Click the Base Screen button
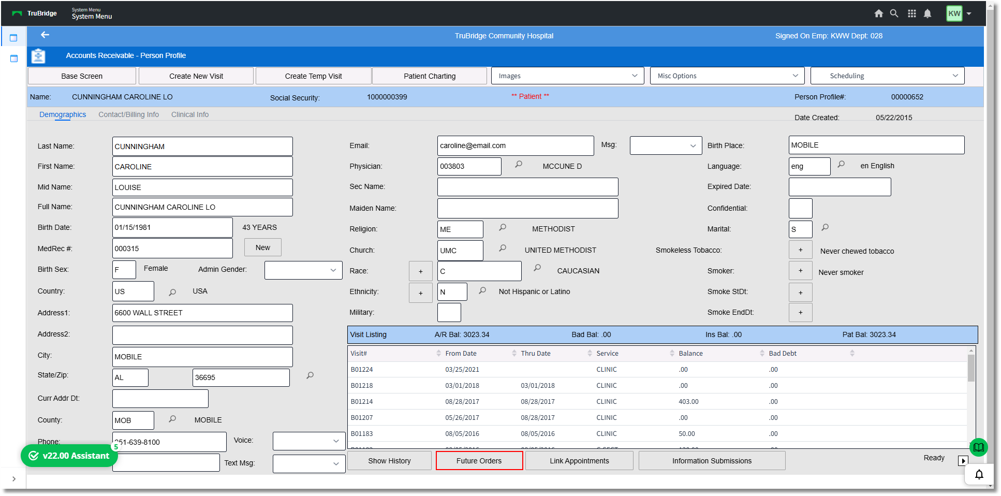Screen dimensions: 1001x496 click(x=82, y=76)
